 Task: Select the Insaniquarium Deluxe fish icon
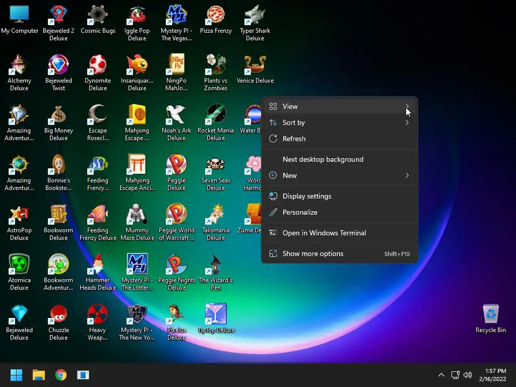(x=137, y=64)
